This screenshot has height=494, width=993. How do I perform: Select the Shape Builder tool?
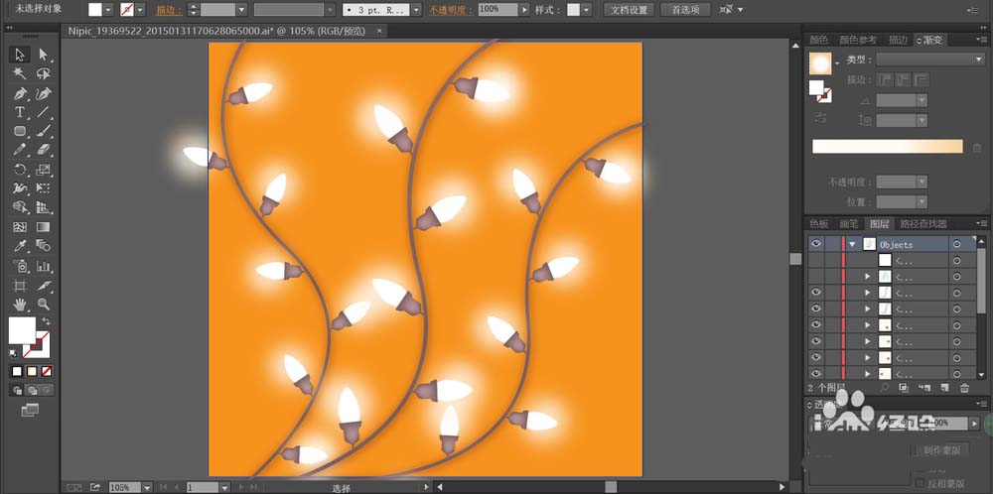[20, 207]
